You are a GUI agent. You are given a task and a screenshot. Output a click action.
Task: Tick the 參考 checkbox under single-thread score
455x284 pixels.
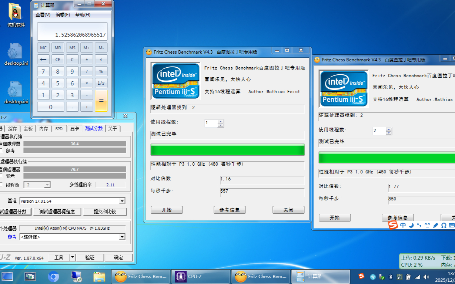[1, 151]
